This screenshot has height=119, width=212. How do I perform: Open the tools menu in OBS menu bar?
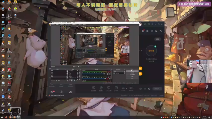(80, 25)
